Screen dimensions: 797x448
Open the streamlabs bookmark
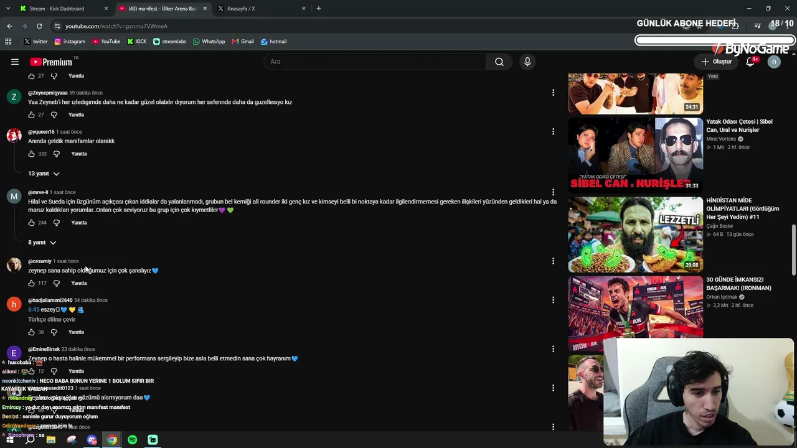[169, 42]
